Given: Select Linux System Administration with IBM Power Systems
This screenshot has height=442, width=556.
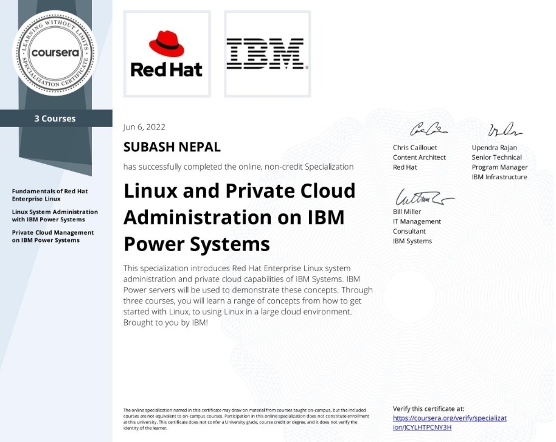Looking at the screenshot, I should coord(55,215).
